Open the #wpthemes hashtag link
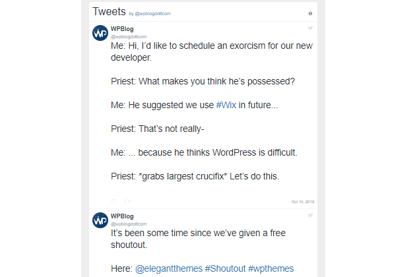The width and height of the screenshot is (413, 277). click(270, 268)
